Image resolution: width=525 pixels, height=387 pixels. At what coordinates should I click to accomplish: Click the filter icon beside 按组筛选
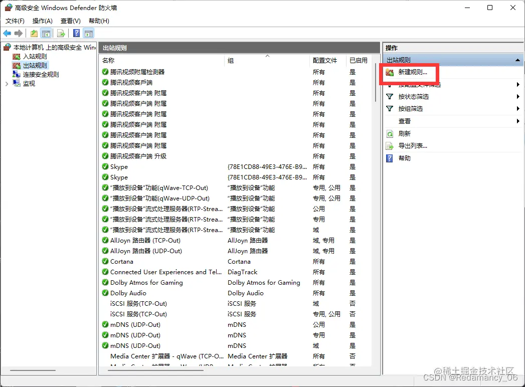pos(390,108)
